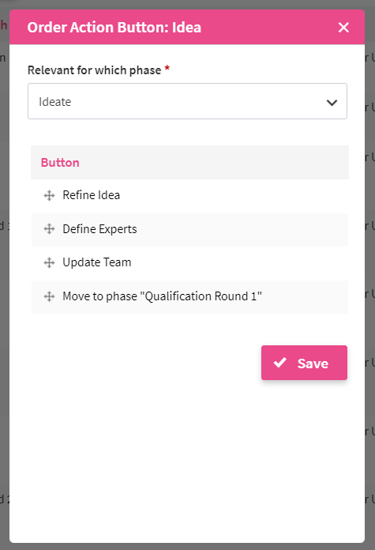The height and width of the screenshot is (550, 375).
Task: Save the button order
Action: point(304,363)
